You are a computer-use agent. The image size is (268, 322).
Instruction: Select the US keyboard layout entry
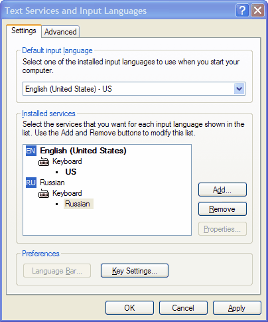[x=71, y=172]
